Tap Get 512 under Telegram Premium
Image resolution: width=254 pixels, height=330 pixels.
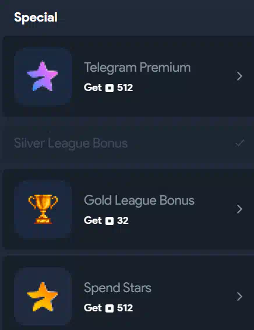click(x=108, y=87)
